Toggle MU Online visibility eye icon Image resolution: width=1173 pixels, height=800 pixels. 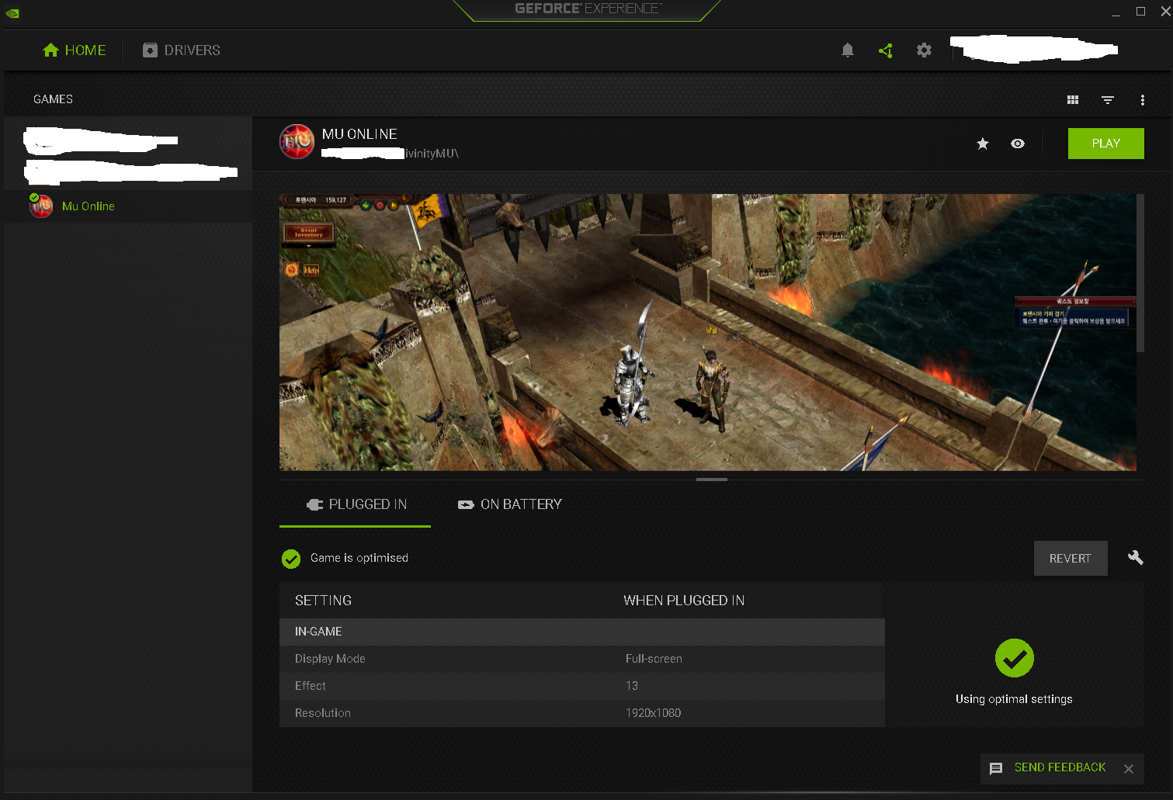1018,144
